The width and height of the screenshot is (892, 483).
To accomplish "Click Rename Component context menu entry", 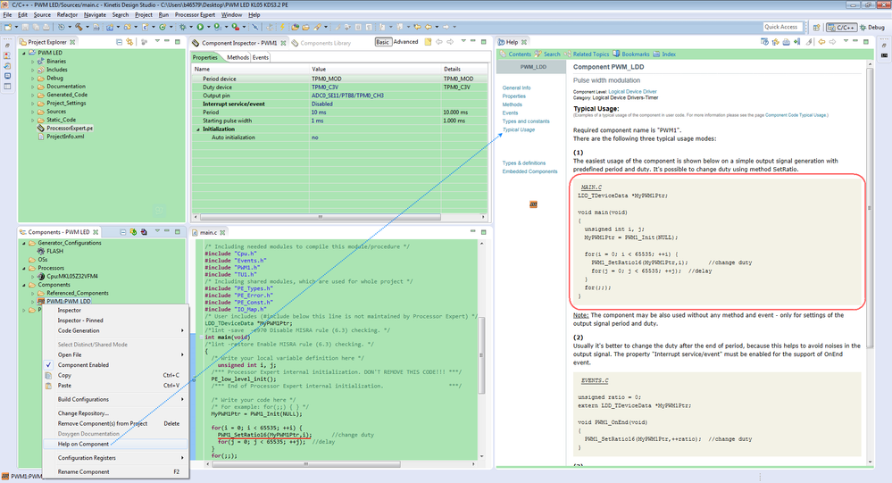I will click(115, 471).
